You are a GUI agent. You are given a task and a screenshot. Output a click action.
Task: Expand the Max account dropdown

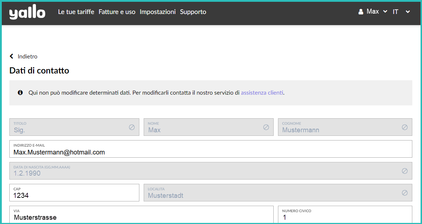[x=385, y=12]
